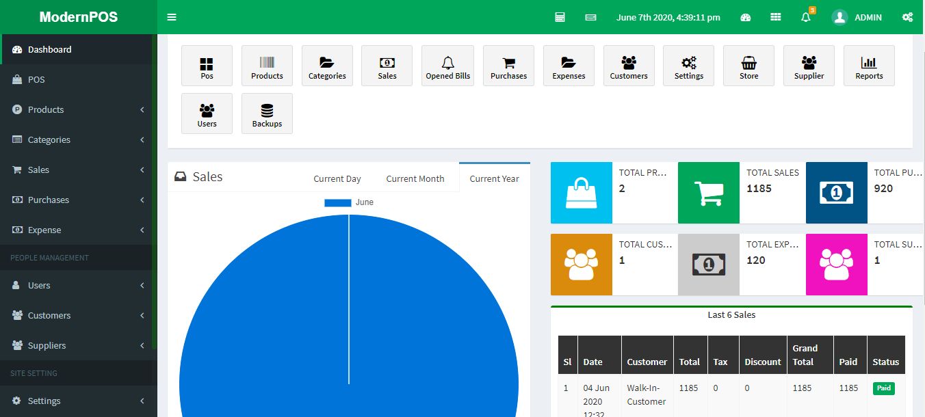Expand the Settings sidebar menu
925x417 pixels.
(79, 401)
